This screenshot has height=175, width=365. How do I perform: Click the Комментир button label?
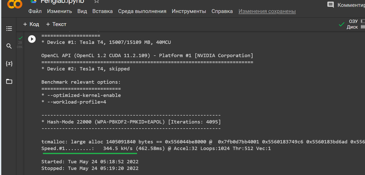[x=351, y=5]
